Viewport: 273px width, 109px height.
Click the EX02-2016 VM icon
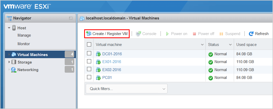(x=98, y=70)
